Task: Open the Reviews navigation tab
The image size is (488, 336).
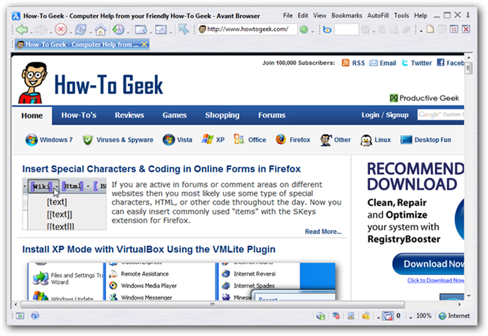Action: (129, 115)
